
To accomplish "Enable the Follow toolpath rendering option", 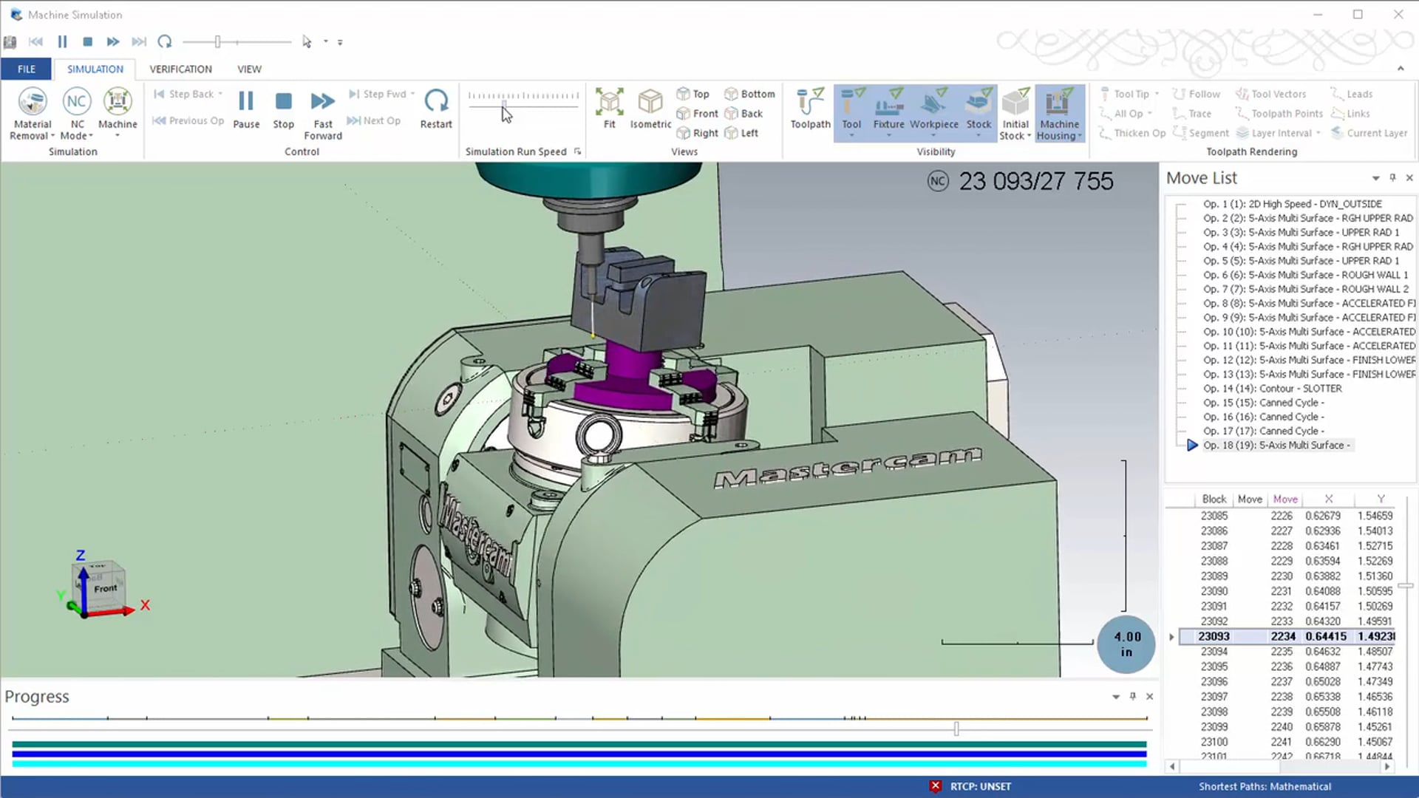I will (x=1197, y=94).
